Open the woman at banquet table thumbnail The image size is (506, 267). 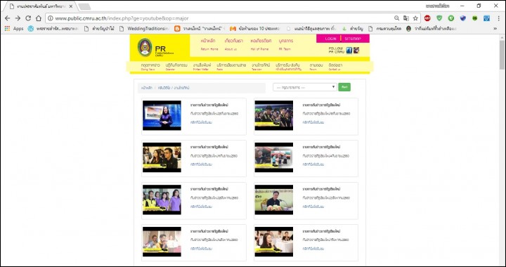[274, 242]
